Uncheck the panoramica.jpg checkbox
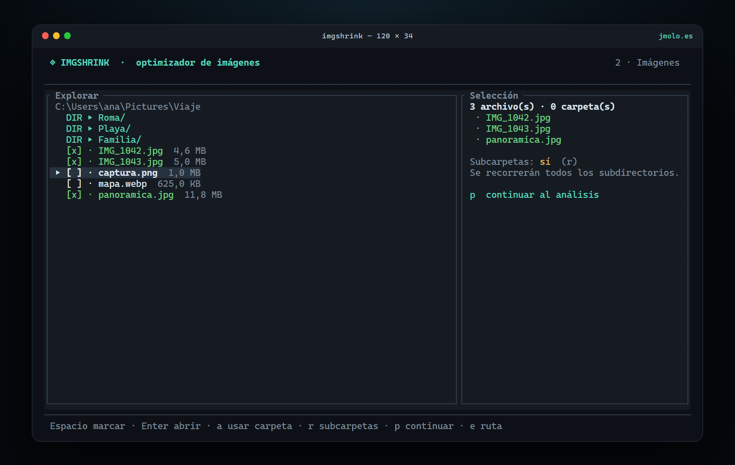Viewport: 735px width, 465px height. 74,195
